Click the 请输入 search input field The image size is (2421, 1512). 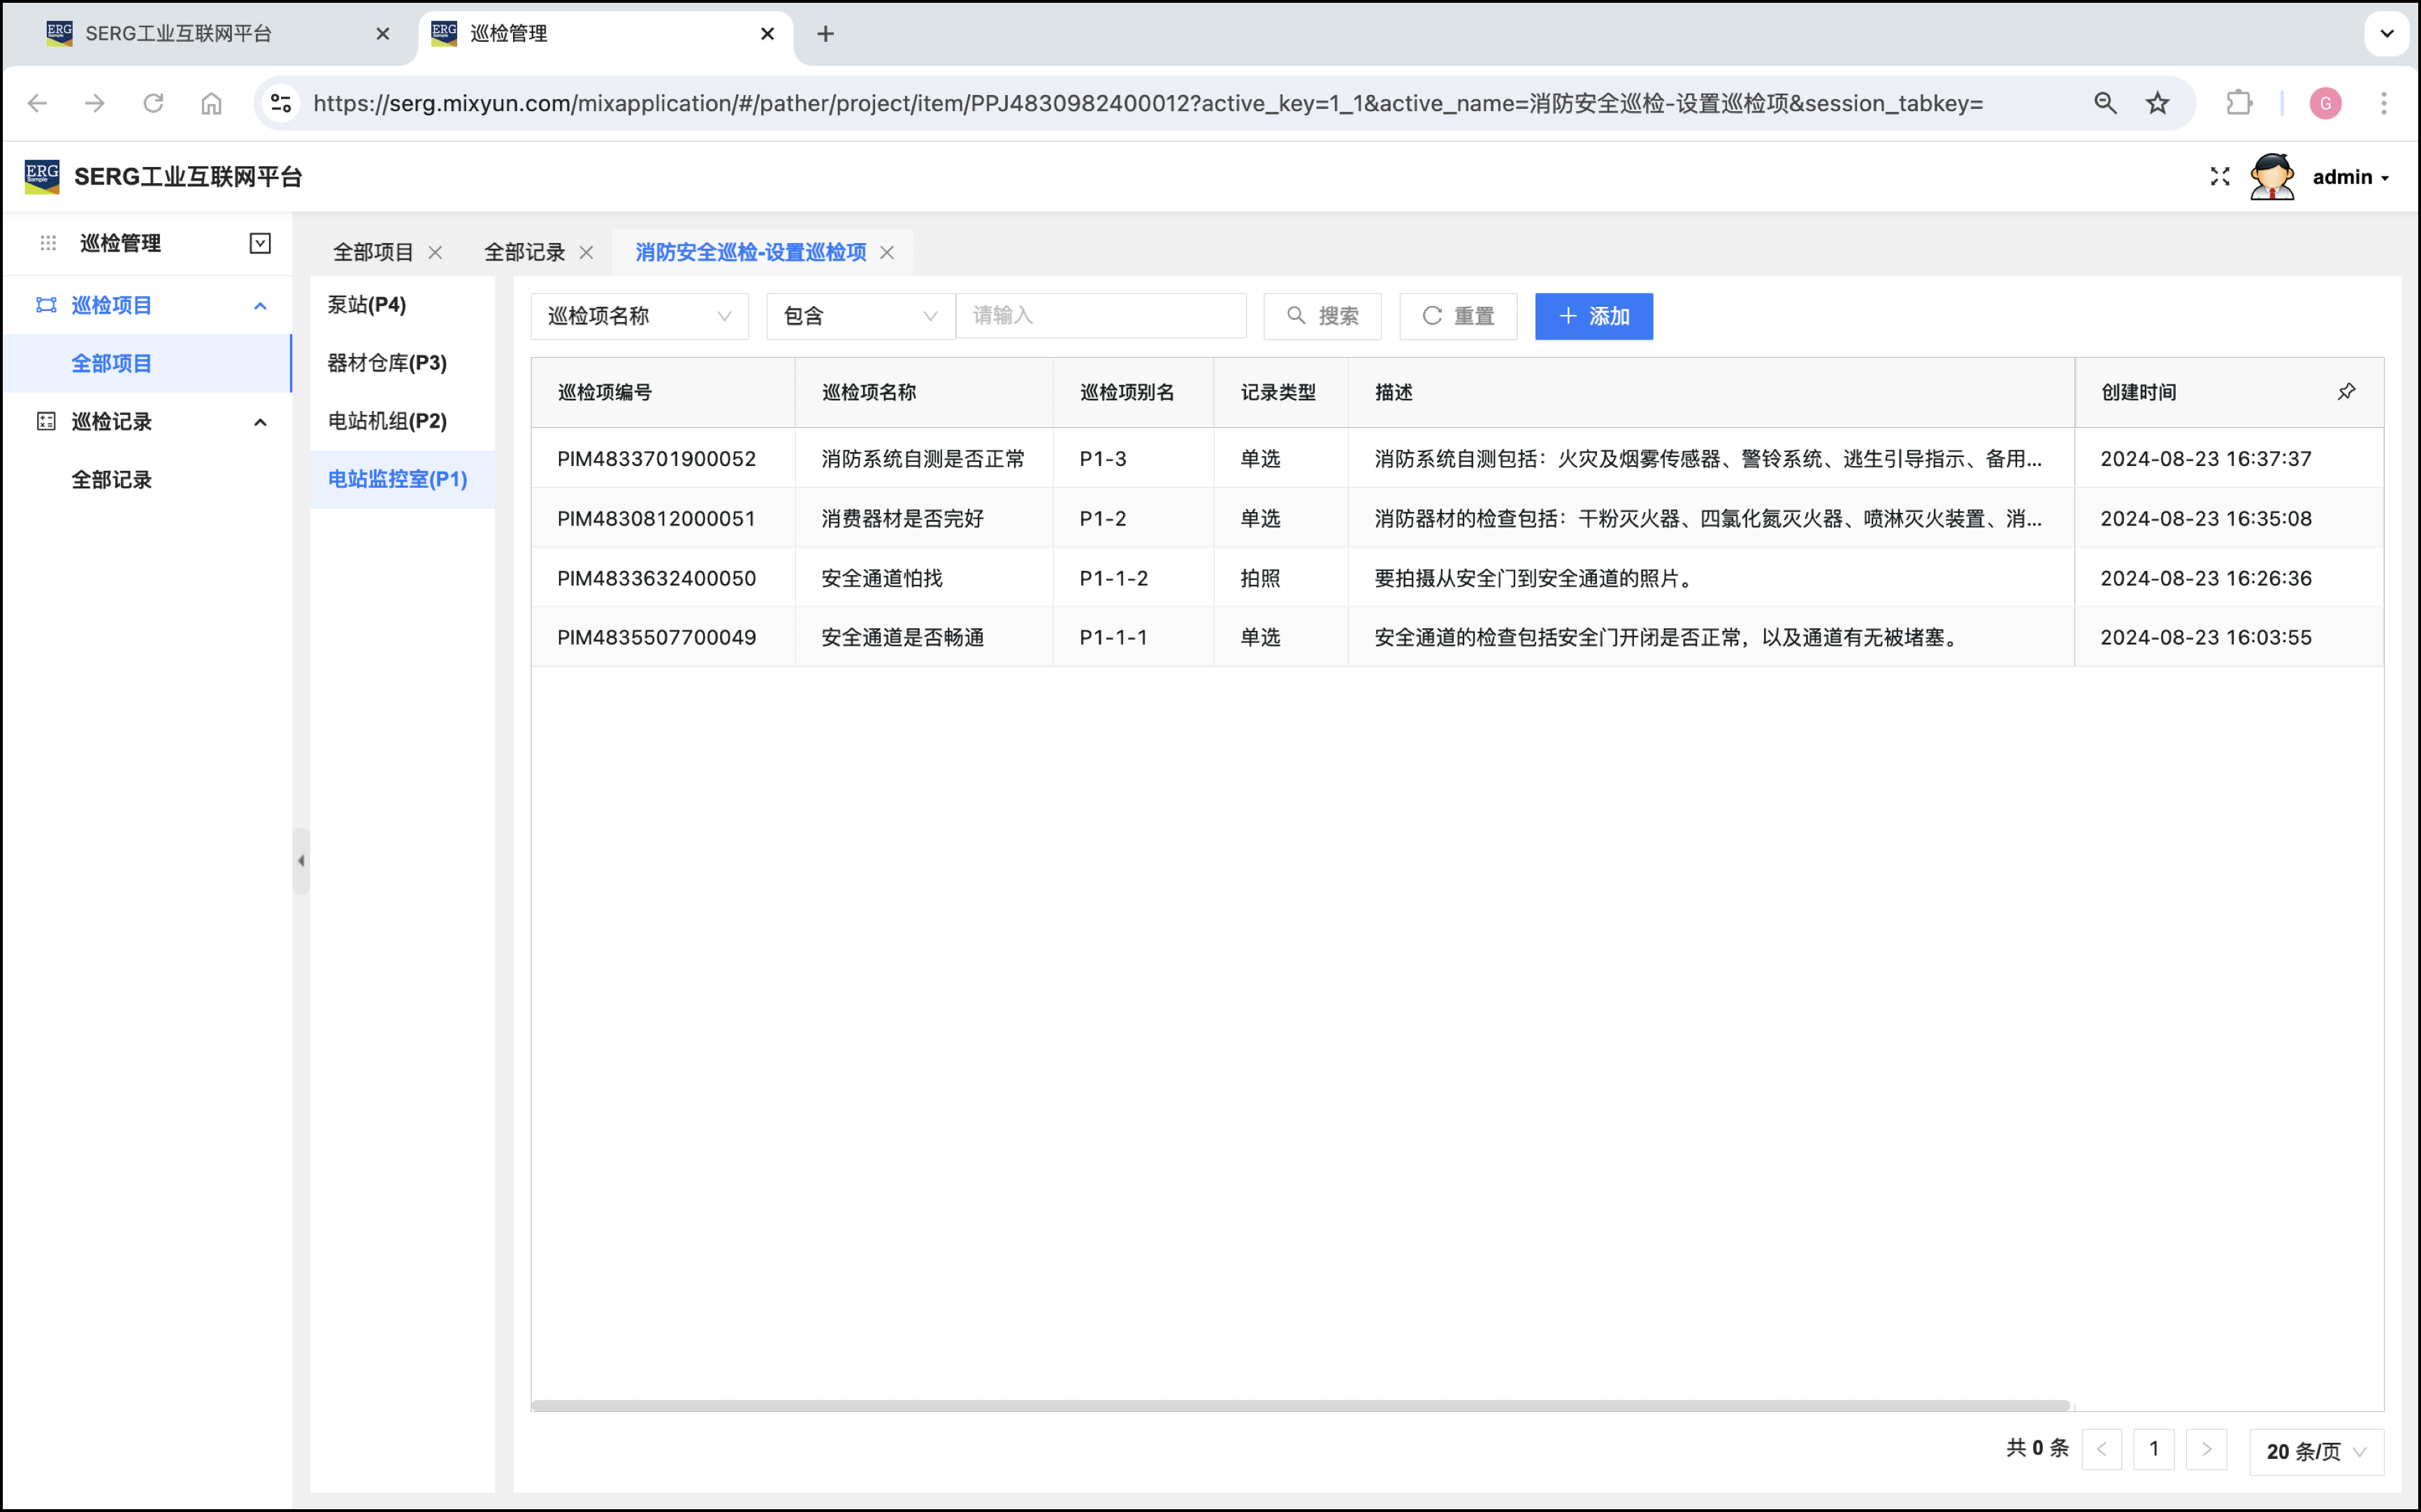[1100, 316]
